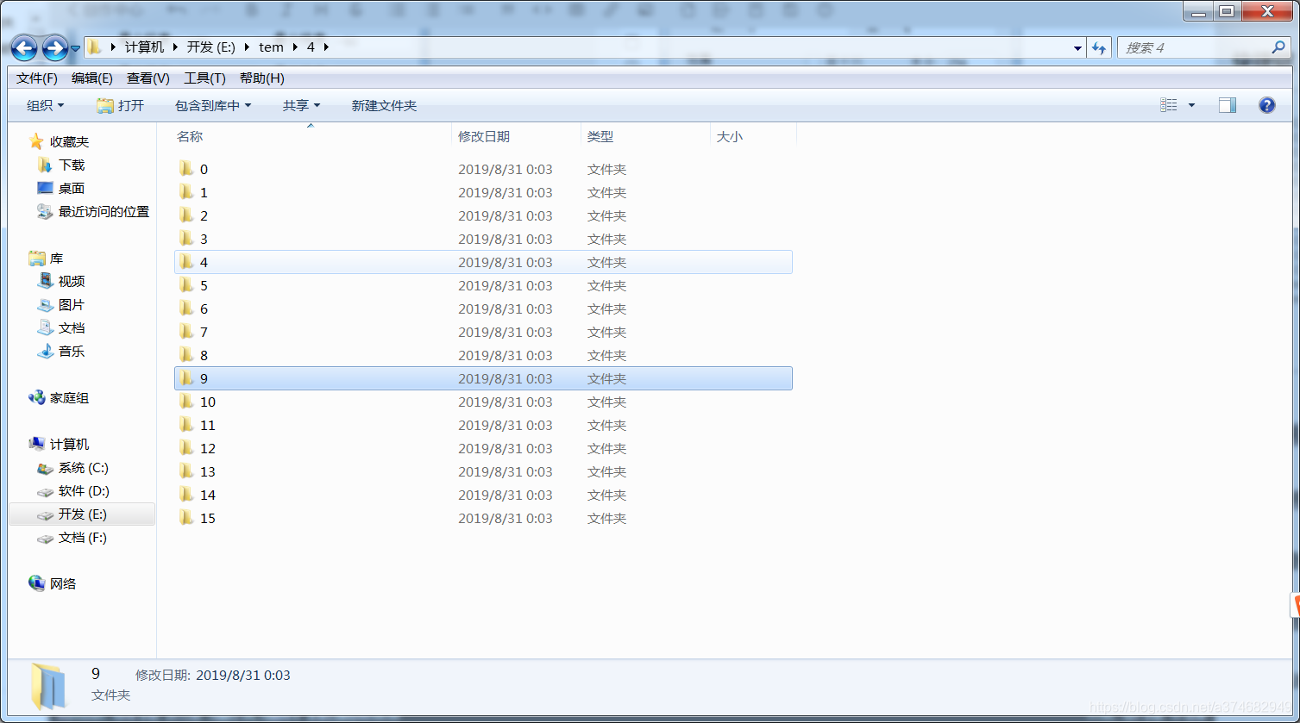Open the address bar history dropdown arrow
1300x723 pixels.
(x=1077, y=48)
